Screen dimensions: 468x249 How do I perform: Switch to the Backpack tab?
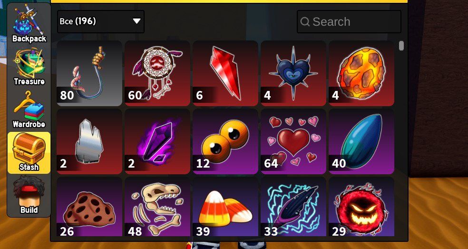coord(29,23)
